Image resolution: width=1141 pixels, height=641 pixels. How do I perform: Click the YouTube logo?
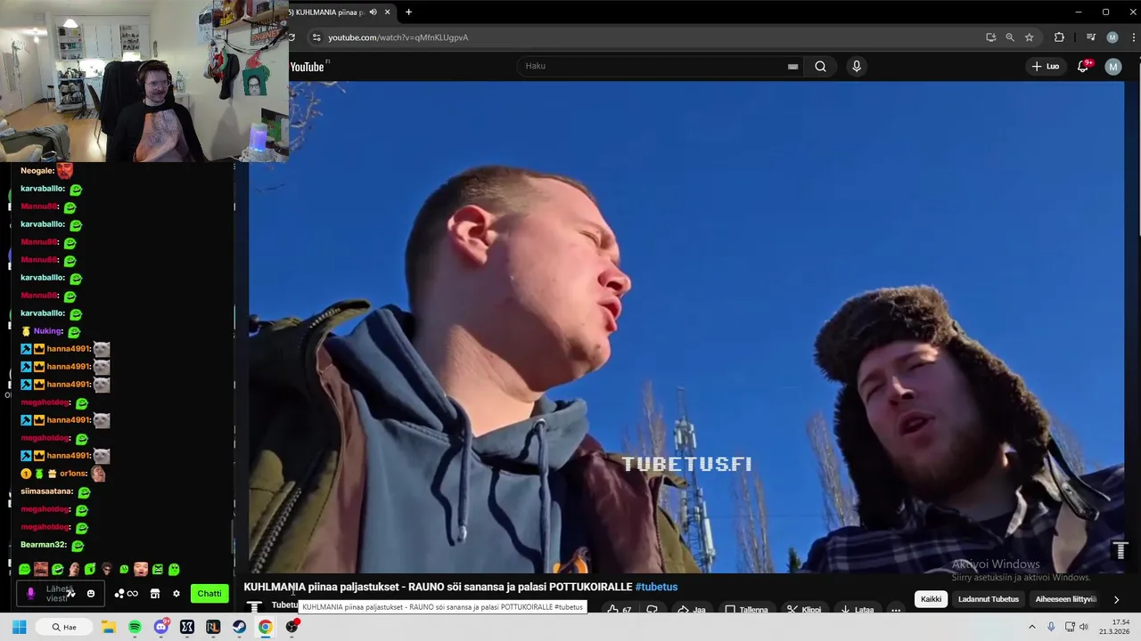tap(308, 67)
